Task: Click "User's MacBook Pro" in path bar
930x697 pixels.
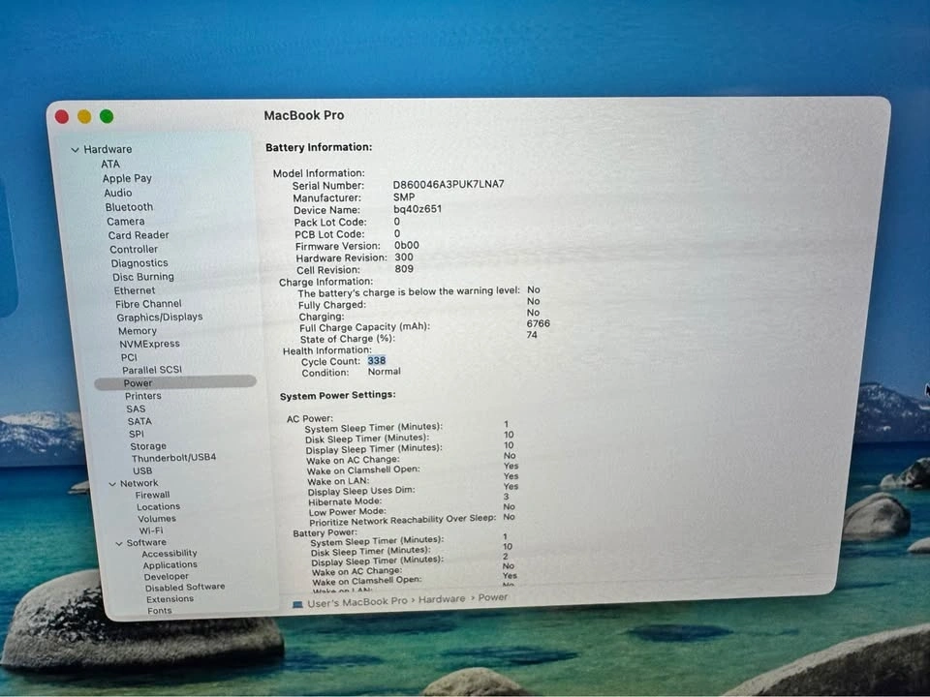Action: 357,602
